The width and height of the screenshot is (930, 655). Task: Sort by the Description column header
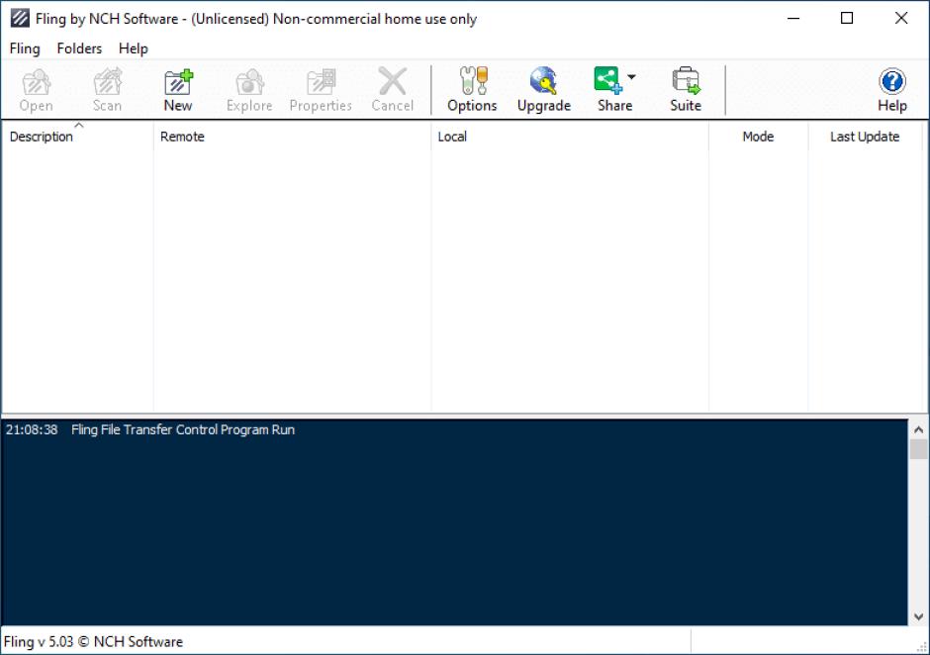[x=77, y=137]
